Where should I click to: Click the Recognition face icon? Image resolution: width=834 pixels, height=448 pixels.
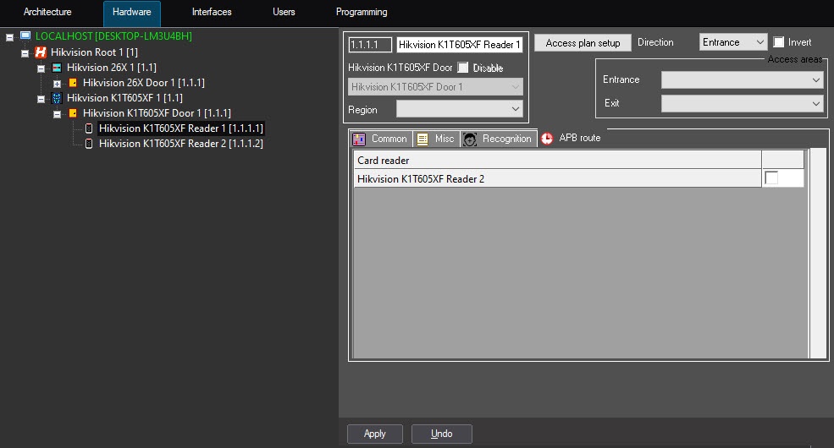tap(470, 139)
